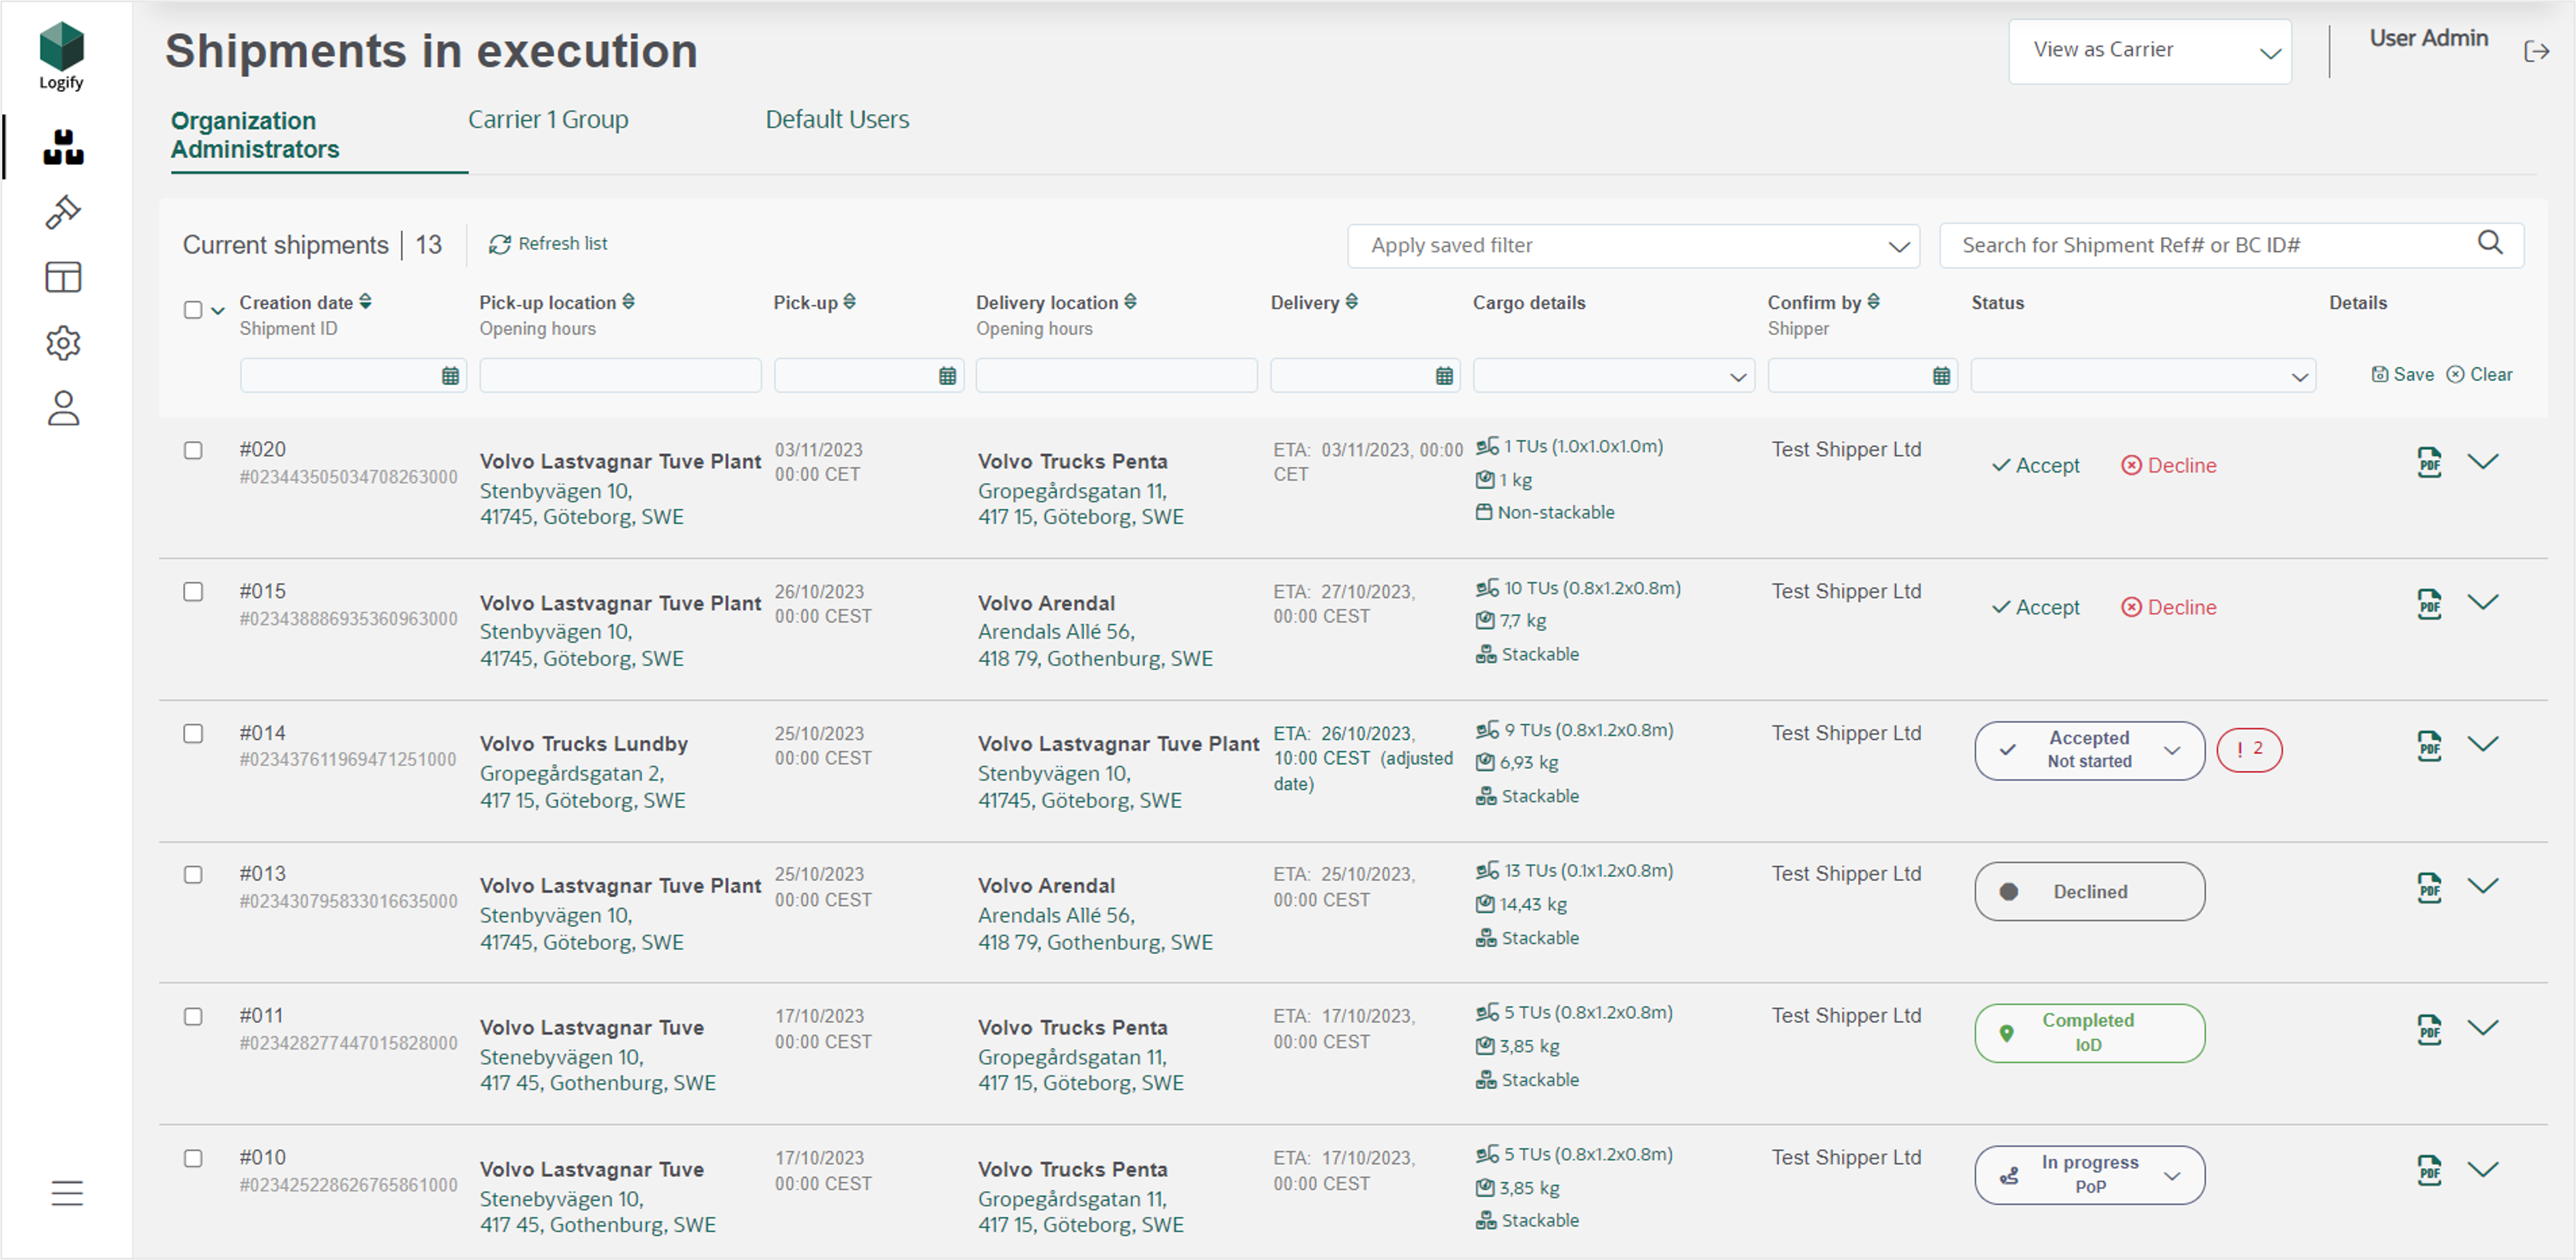This screenshot has width=2576, height=1260.
Task: Open the Status filter dropdown
Action: click(2143, 376)
